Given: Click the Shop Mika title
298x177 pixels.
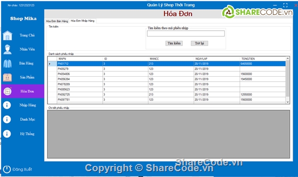Looking at the screenshot, I should coord(23,18).
